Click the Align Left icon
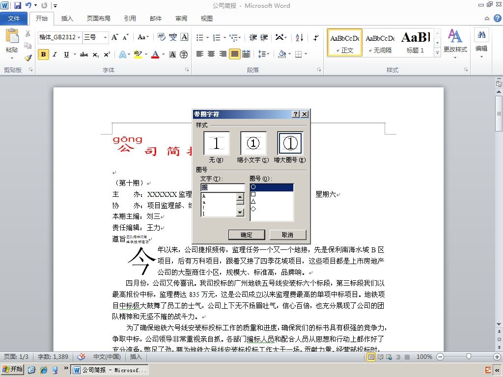Image resolution: width=503 pixels, height=377 pixels. click(200, 54)
